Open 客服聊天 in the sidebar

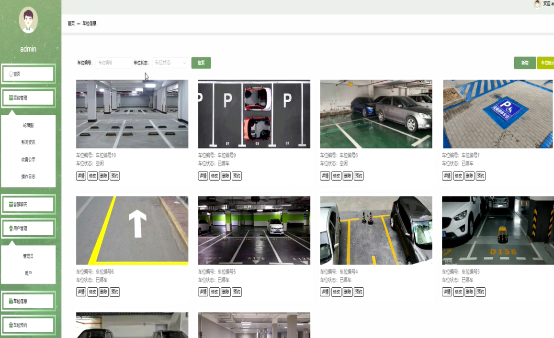28,204
